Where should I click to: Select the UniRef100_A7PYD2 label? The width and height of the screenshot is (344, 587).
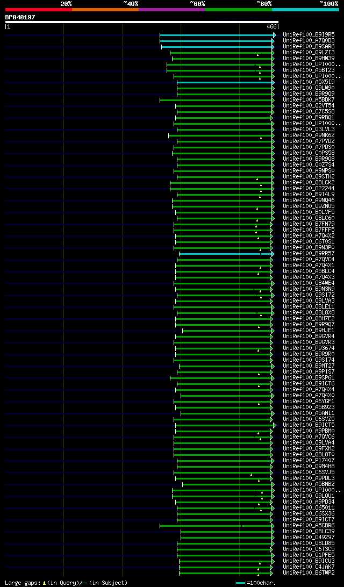tap(309, 141)
